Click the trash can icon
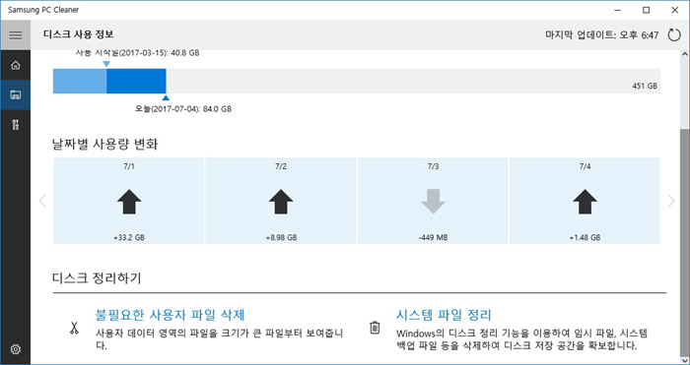This screenshot has height=365, width=690. click(x=375, y=328)
